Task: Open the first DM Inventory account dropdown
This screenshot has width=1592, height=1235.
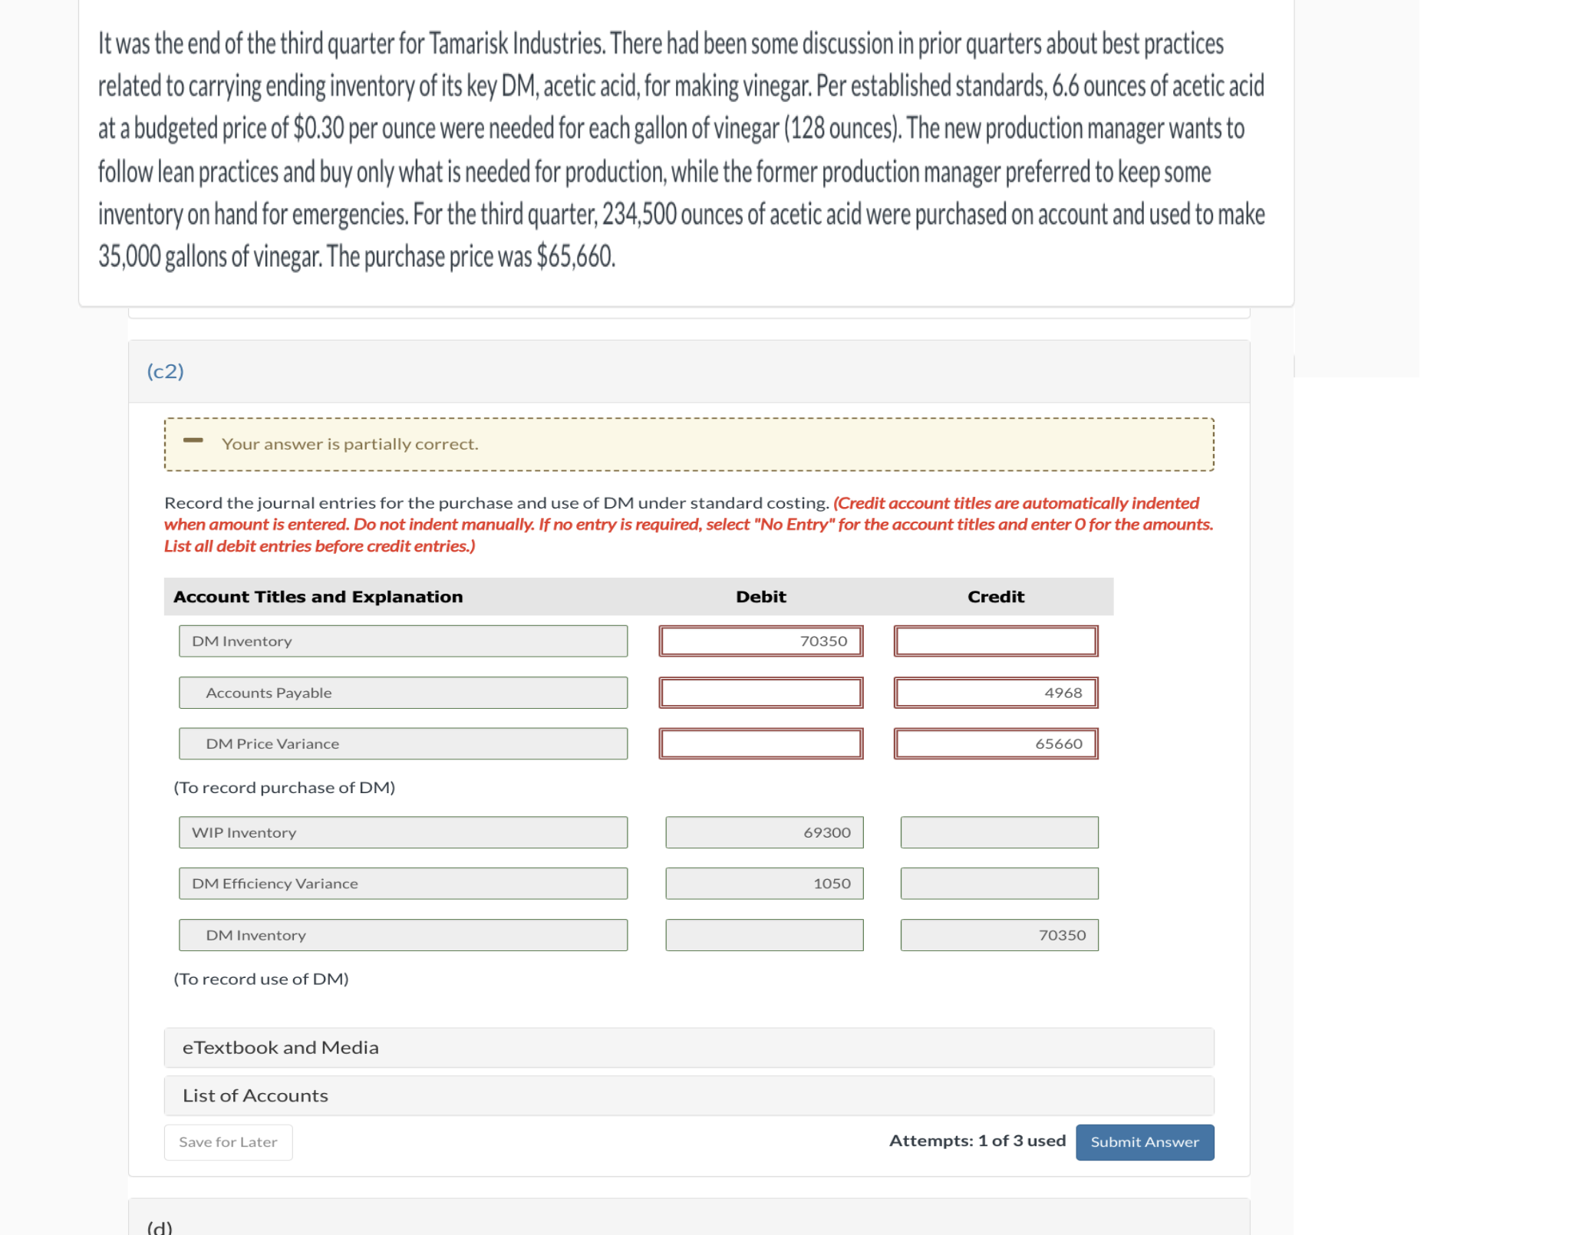Action: pos(402,641)
